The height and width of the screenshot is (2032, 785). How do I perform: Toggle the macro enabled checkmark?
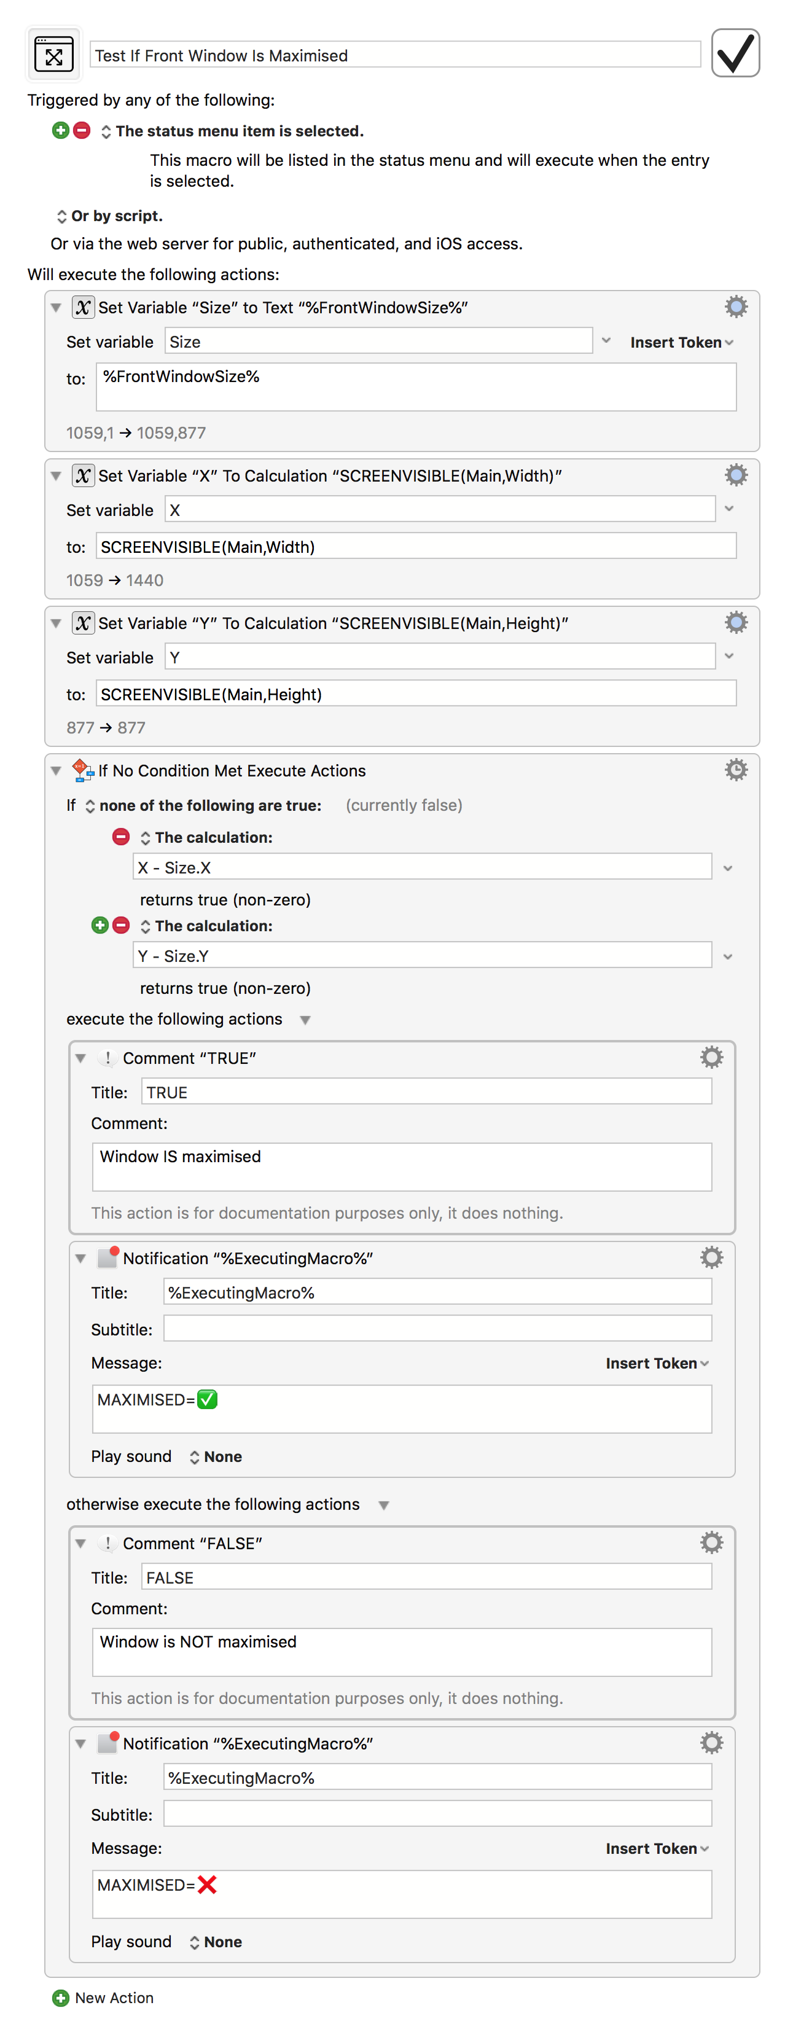point(735,53)
